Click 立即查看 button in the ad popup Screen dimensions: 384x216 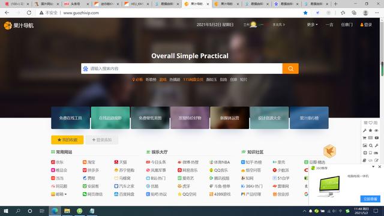[x=370, y=199]
